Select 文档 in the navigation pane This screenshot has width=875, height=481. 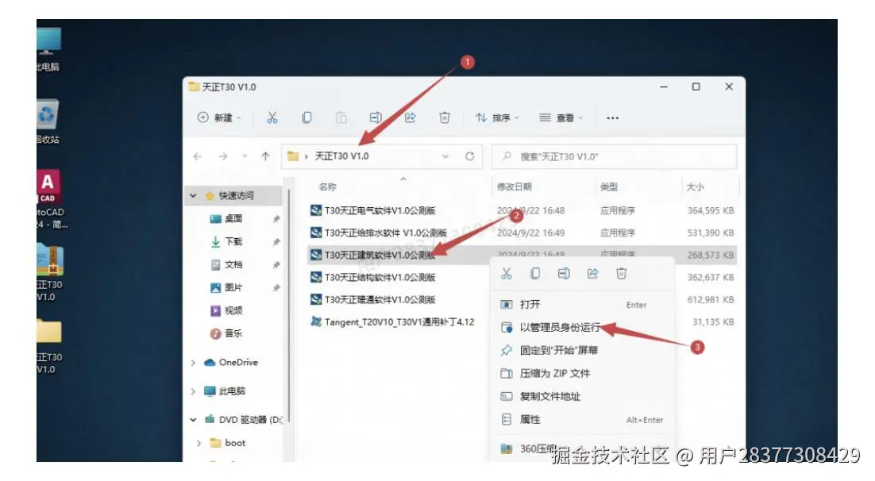point(233,264)
